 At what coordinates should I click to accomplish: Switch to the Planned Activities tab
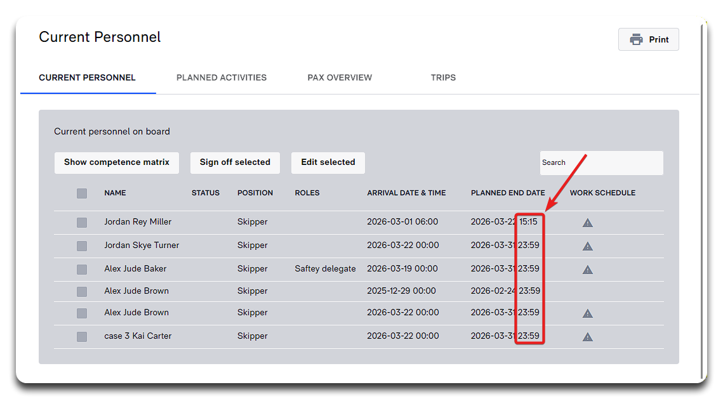(222, 77)
